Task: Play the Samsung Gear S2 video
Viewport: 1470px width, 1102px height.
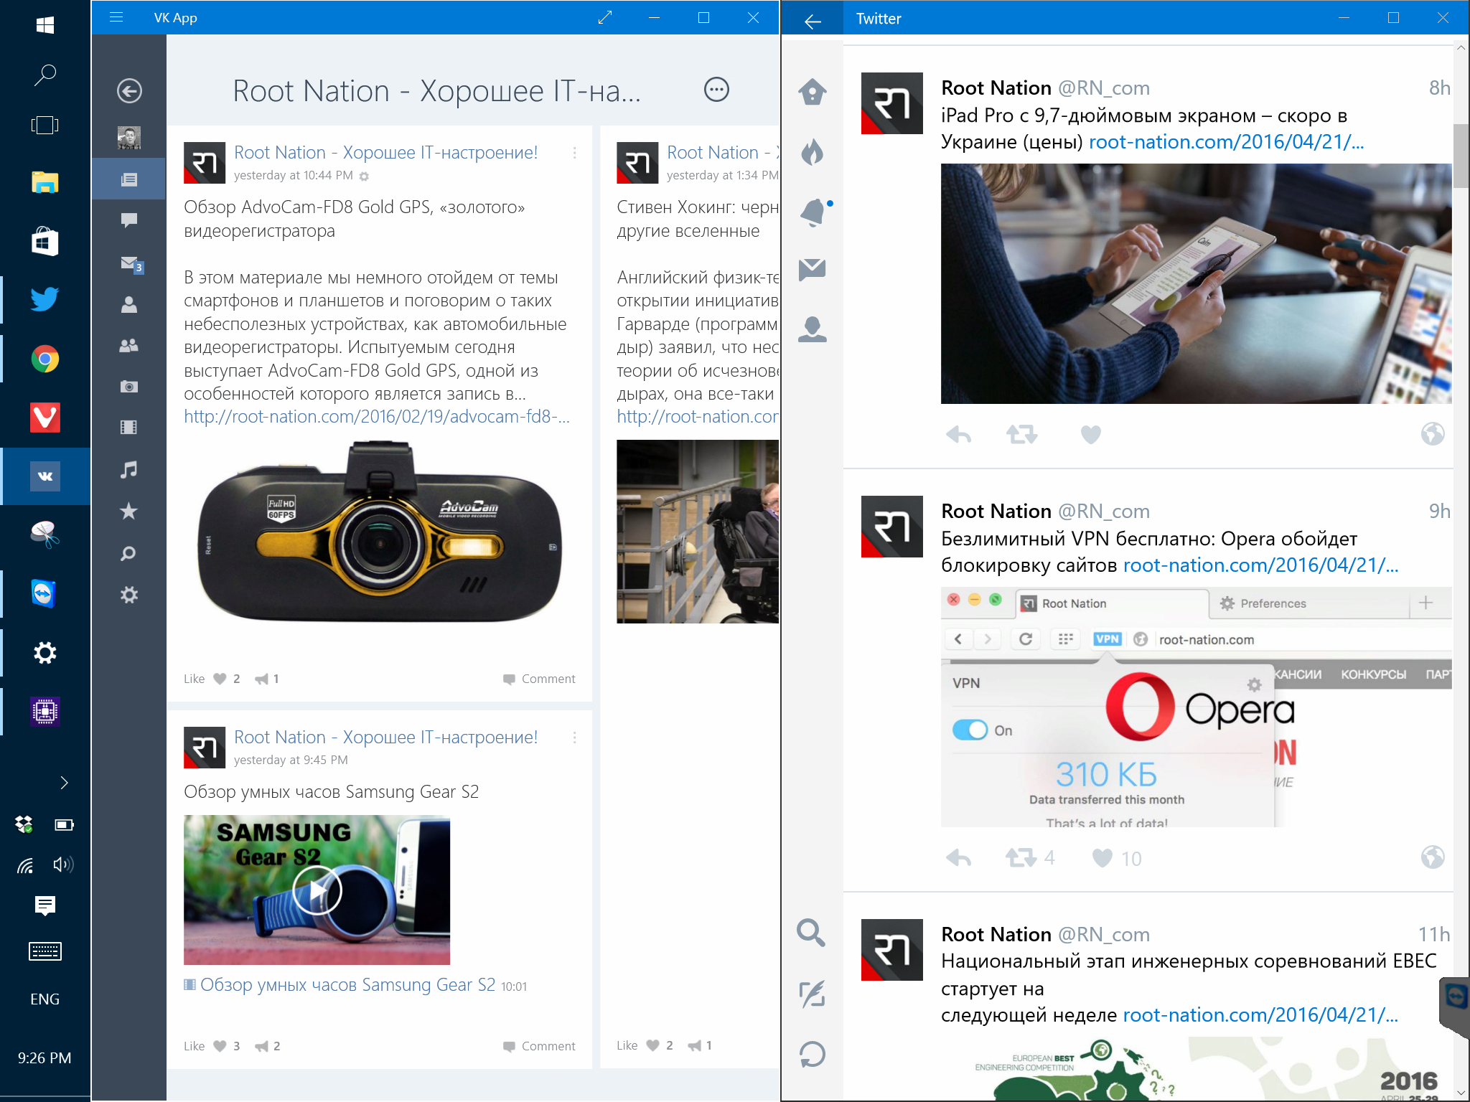Action: point(317,890)
